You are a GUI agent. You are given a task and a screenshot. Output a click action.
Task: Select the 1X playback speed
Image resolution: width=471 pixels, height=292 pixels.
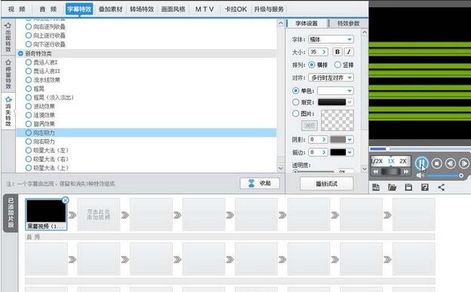pyautogui.click(x=391, y=161)
